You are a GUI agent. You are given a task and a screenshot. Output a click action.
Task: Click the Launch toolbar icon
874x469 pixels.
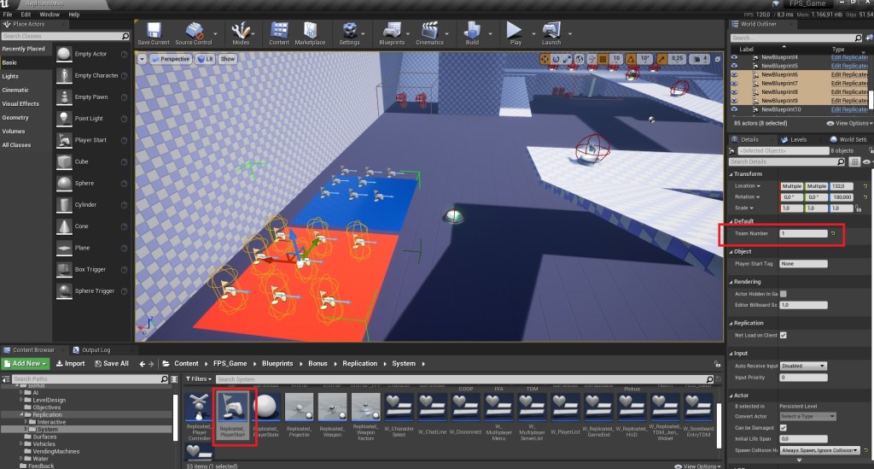[x=551, y=32]
